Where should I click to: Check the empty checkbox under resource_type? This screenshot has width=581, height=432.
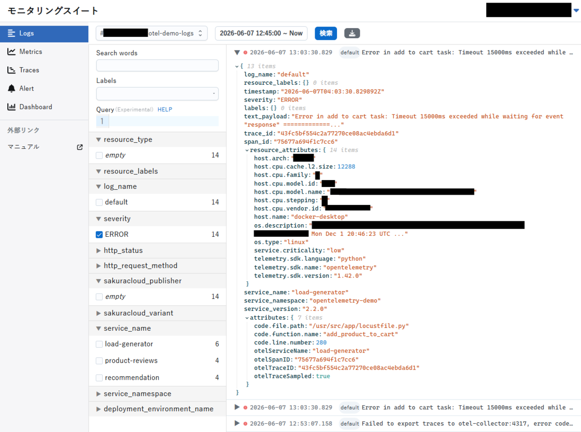tap(99, 155)
